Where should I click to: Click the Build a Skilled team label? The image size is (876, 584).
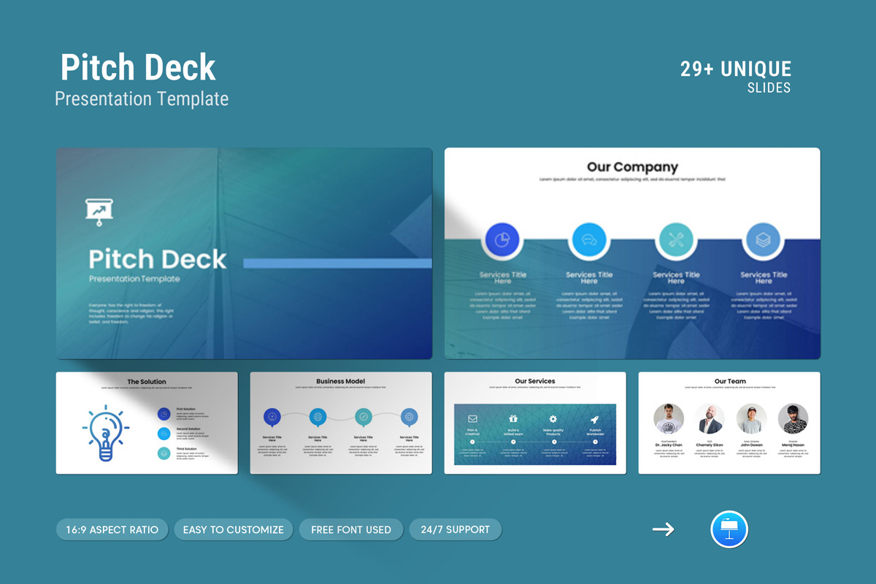(x=513, y=432)
